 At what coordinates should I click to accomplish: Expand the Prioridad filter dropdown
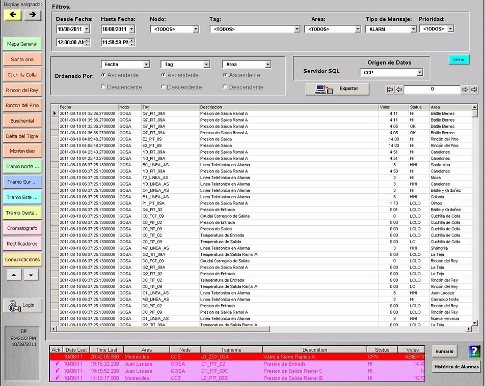(451, 28)
